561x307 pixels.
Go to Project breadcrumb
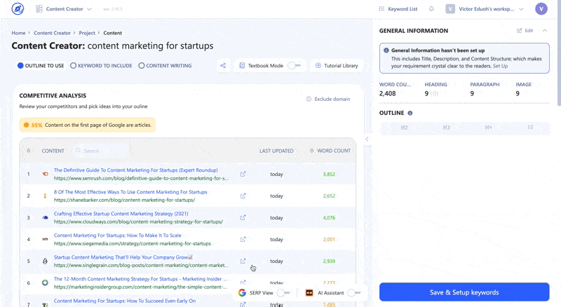[x=87, y=33]
